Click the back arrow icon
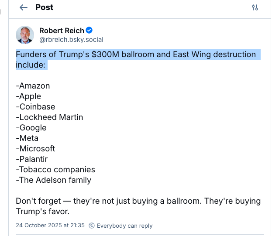 point(24,7)
